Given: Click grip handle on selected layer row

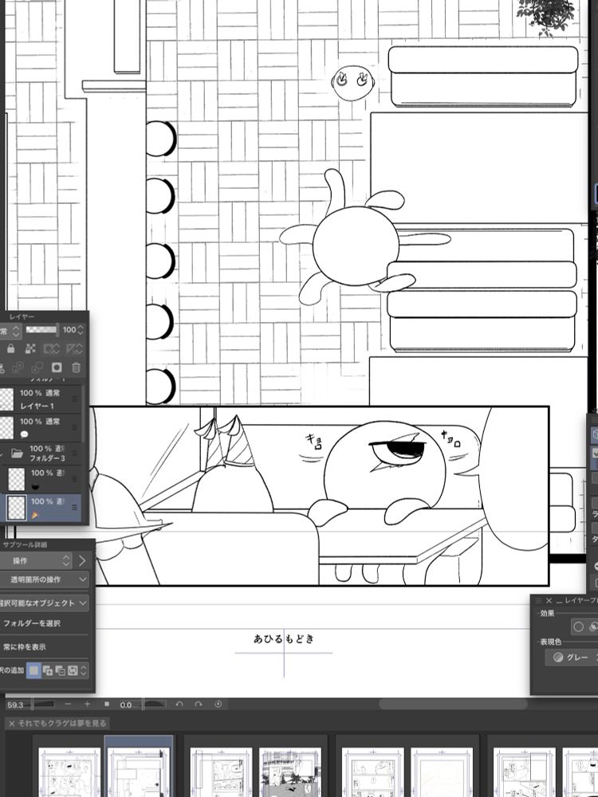Looking at the screenshot, I should tap(75, 507).
